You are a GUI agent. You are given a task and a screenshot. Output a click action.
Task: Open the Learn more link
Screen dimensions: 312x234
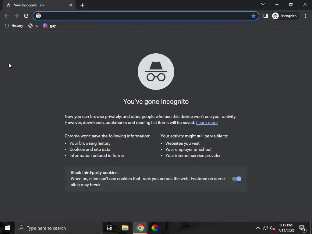pyautogui.click(x=207, y=122)
